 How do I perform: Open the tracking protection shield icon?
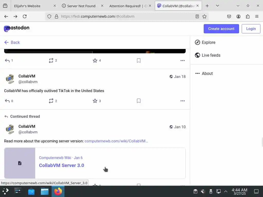[49, 16]
